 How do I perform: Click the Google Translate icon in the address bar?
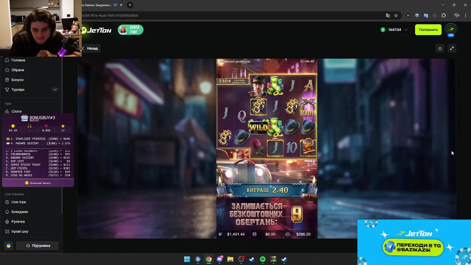click(388, 15)
